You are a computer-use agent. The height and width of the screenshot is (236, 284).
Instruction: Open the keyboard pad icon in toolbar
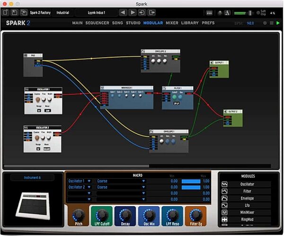tap(209, 13)
